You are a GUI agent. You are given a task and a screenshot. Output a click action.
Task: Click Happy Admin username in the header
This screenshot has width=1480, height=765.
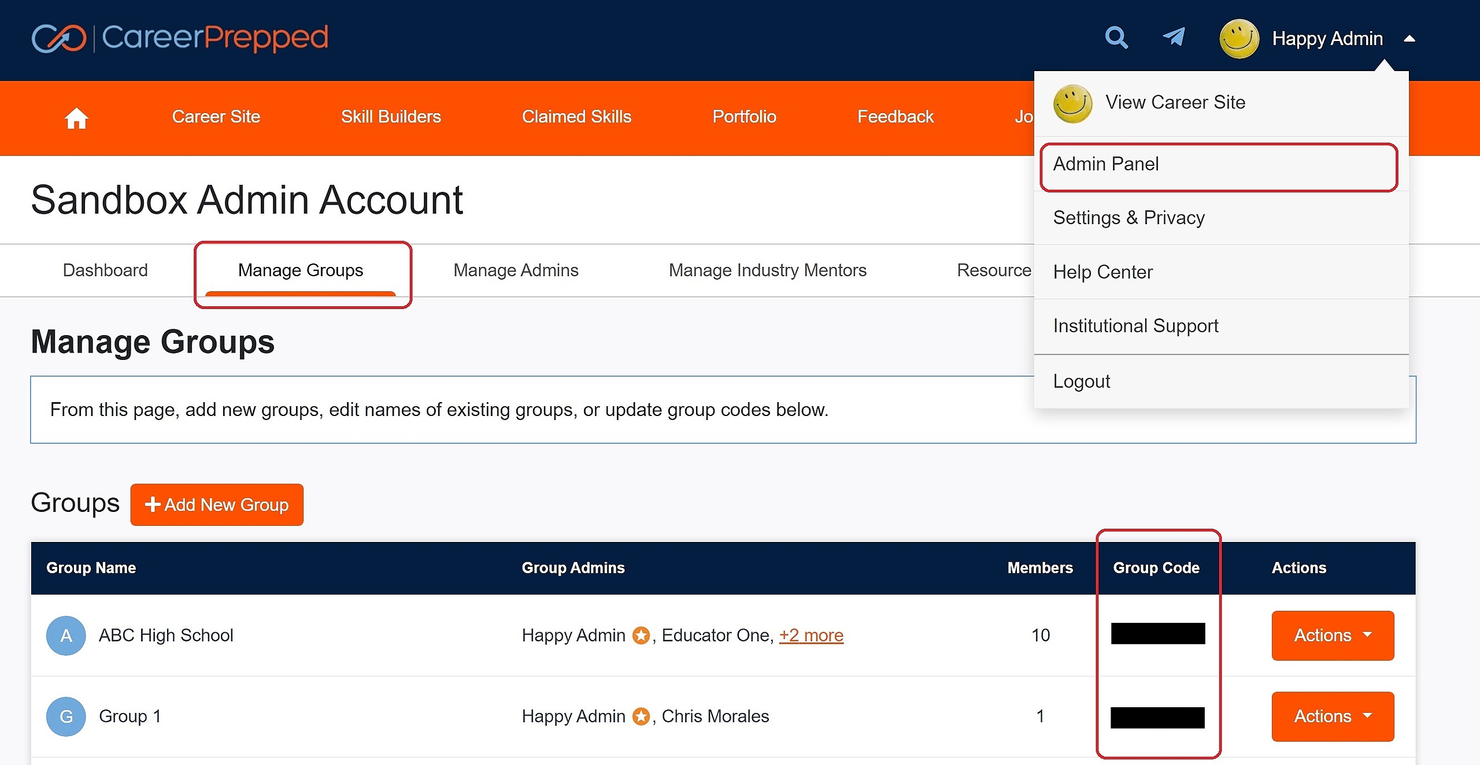pos(1327,39)
